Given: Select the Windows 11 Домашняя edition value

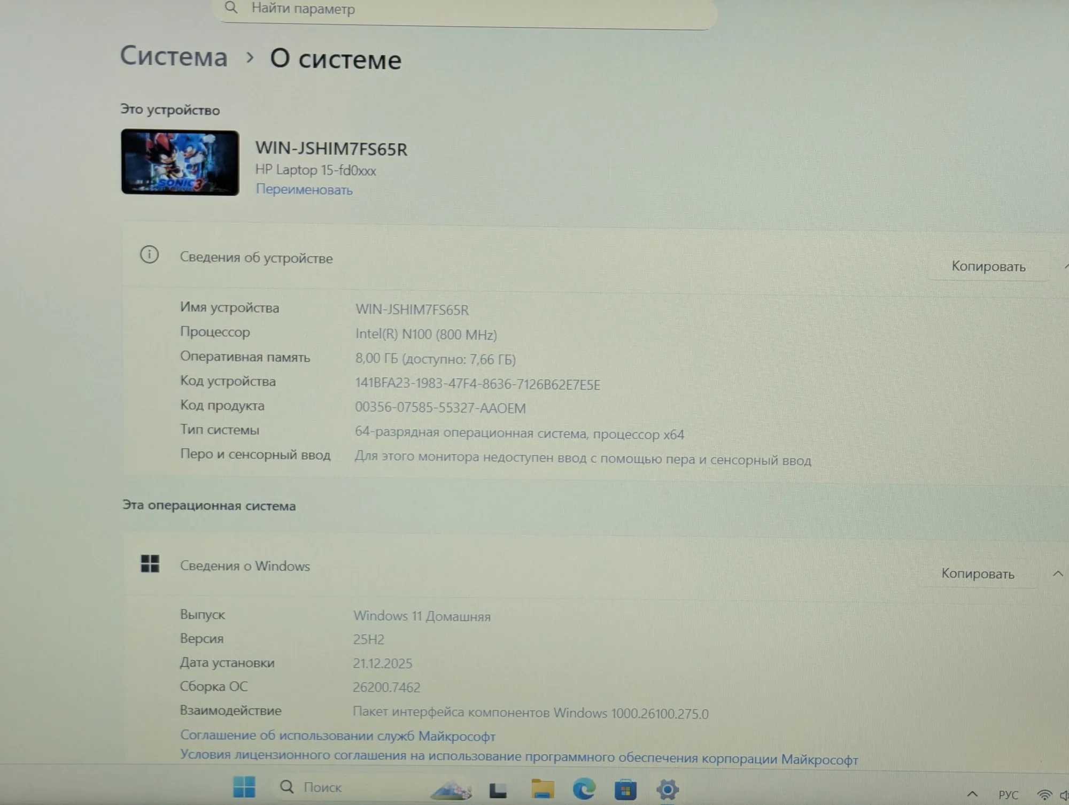Looking at the screenshot, I should pyautogui.click(x=422, y=616).
